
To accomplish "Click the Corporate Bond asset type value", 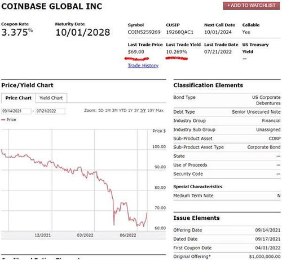I will coord(264,147).
